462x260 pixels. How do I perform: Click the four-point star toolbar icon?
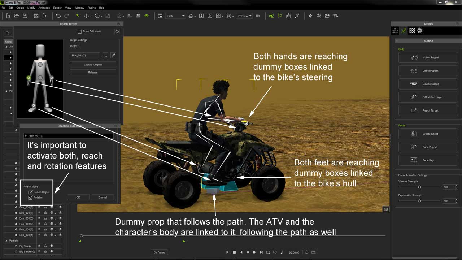click(310, 16)
